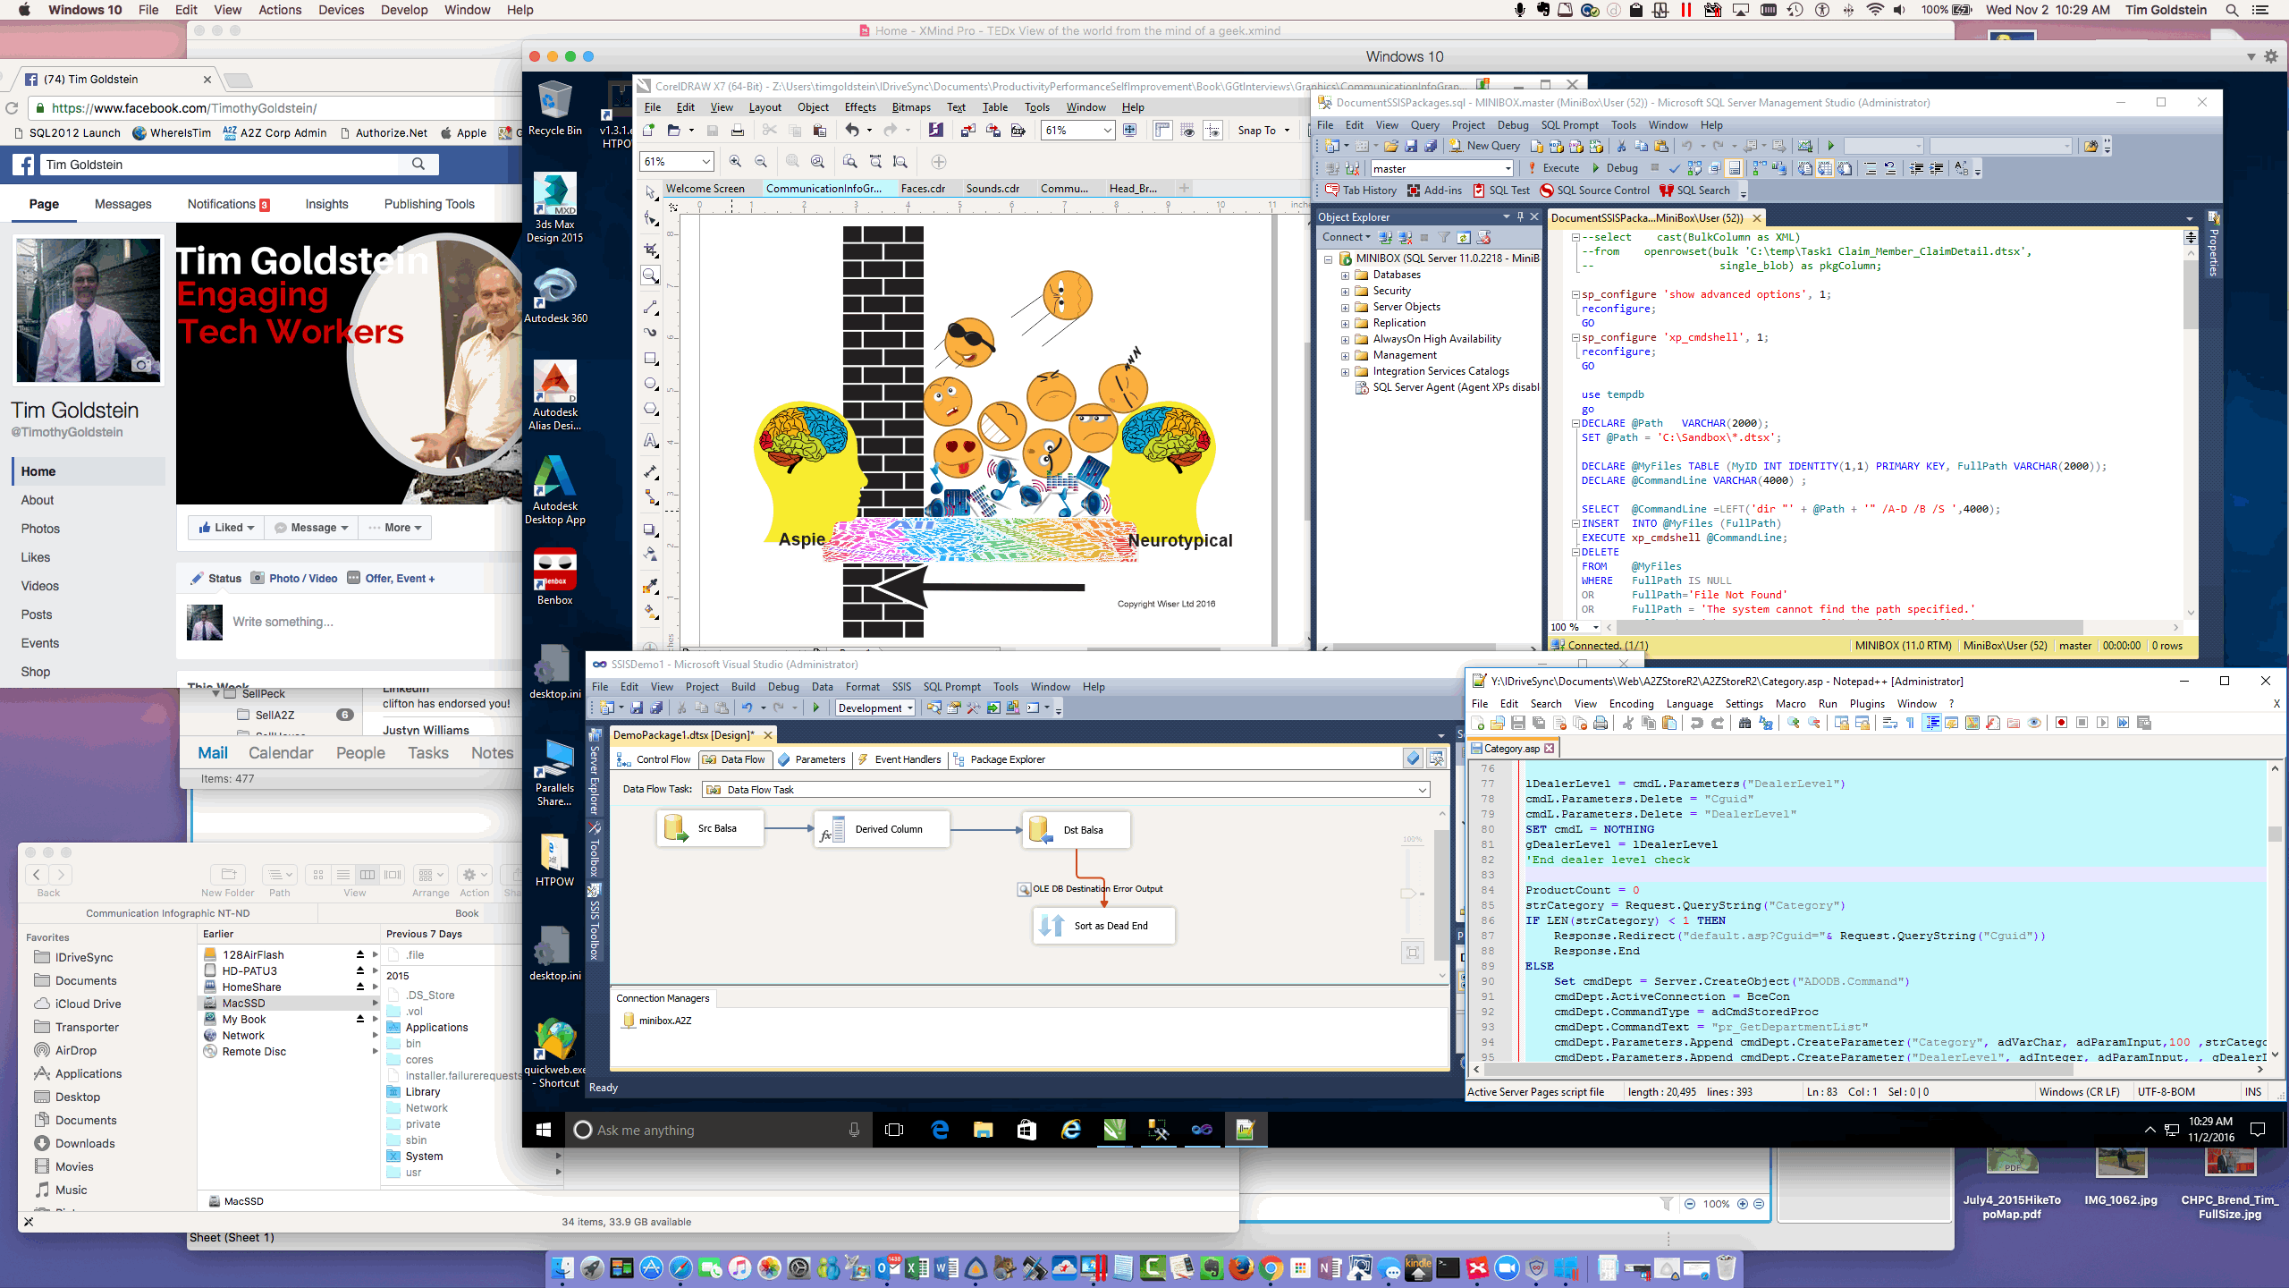Screen dimensions: 2289x1288
Task: Toggle CorelDRAW Show Guidelines button
Action: tap(1212, 131)
